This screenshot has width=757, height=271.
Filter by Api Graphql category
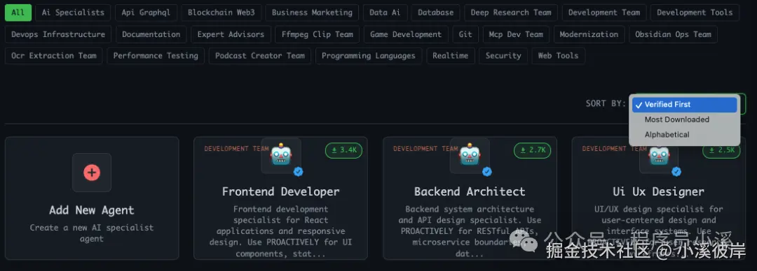pyautogui.click(x=146, y=13)
